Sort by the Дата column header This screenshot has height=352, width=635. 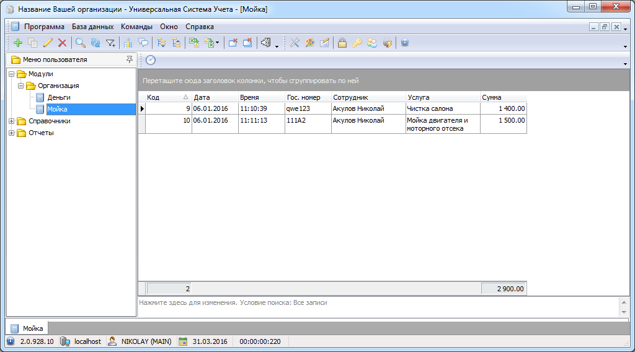(215, 97)
